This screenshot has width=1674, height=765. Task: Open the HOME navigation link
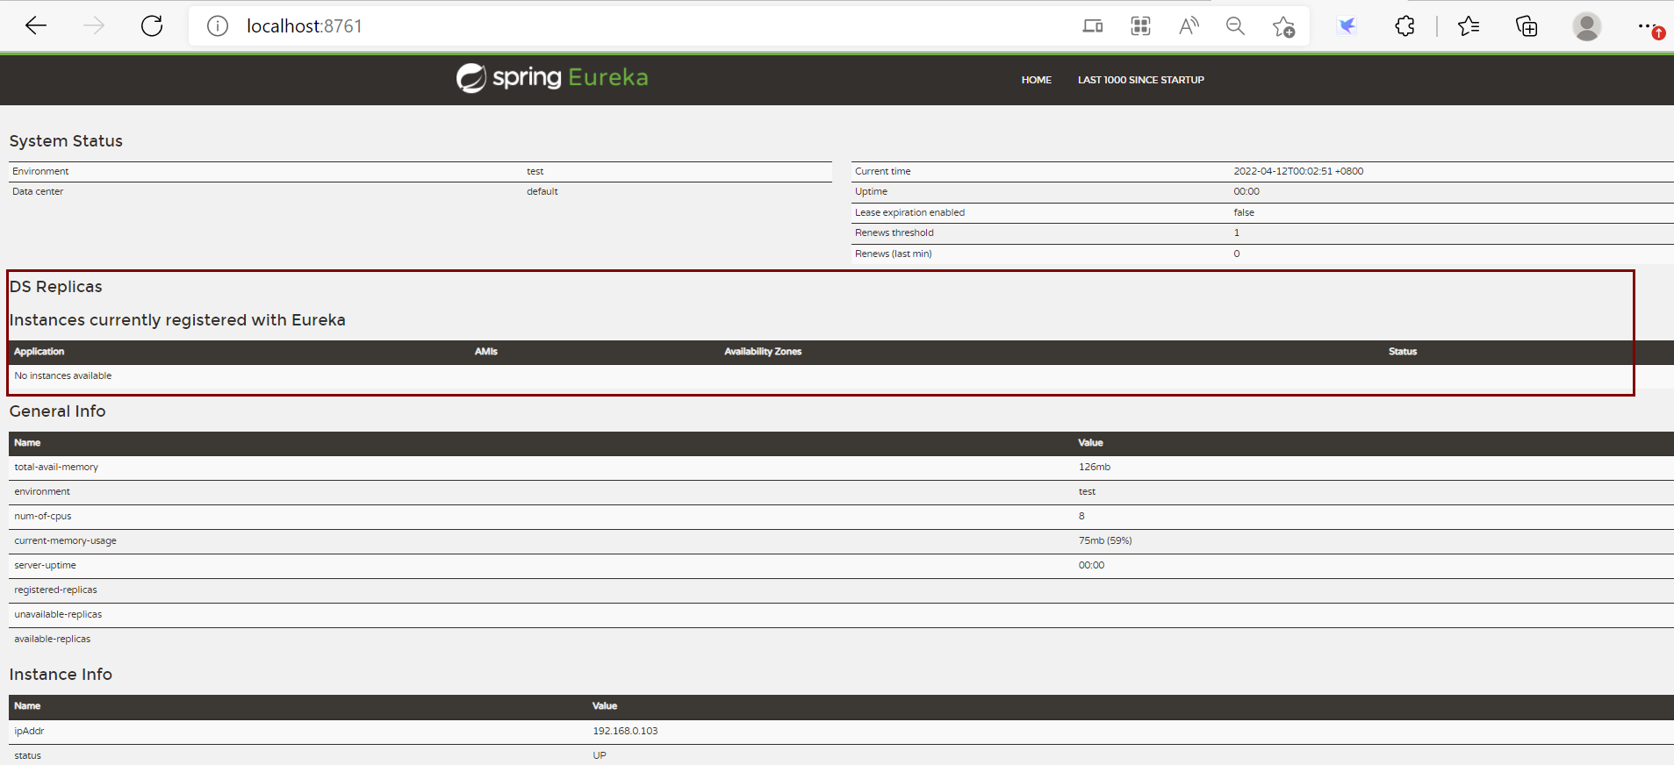(x=1036, y=80)
